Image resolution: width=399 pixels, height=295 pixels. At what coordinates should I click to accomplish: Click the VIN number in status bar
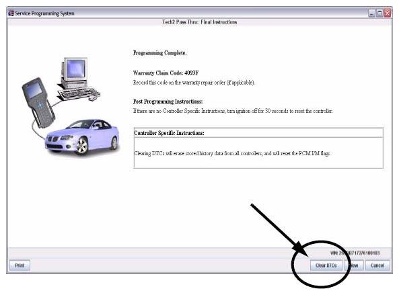pos(355,253)
